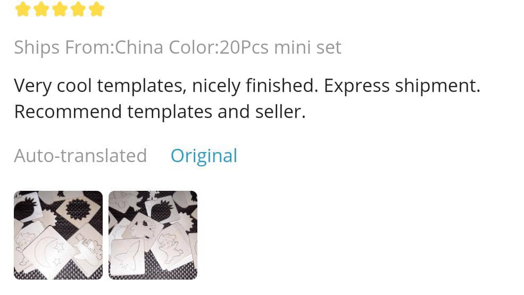Click the 'Very cool templates, nicely finished' sentence
The height and width of the screenshot is (295, 524).
[166, 86]
